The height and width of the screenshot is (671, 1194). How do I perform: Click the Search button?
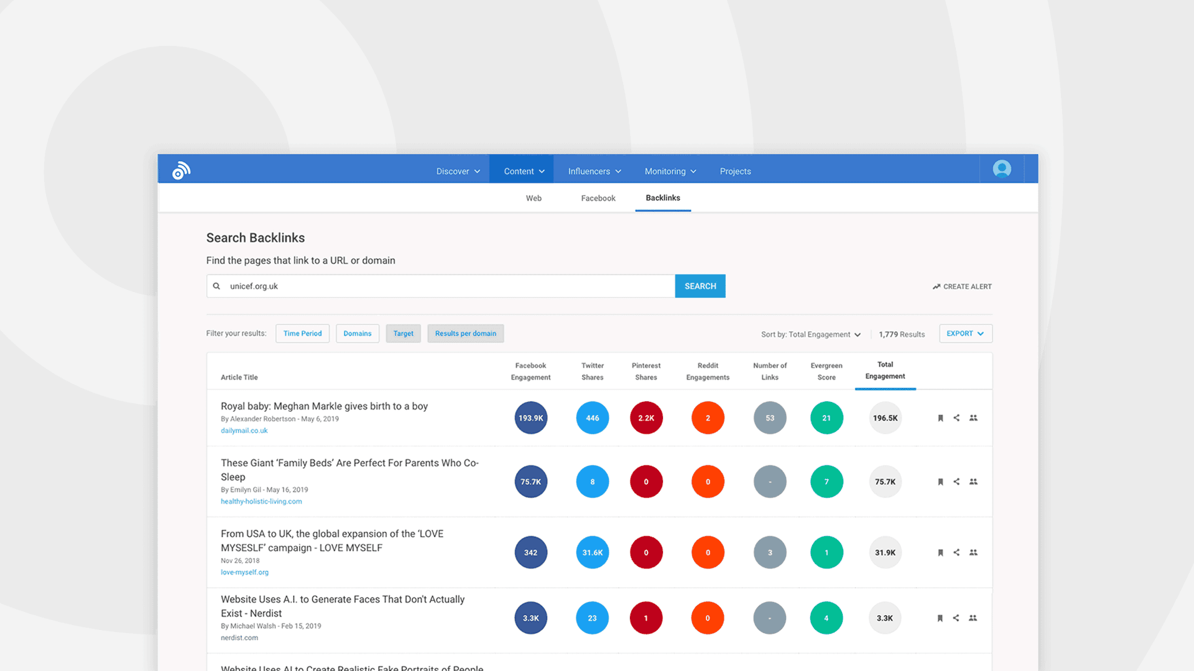700,286
